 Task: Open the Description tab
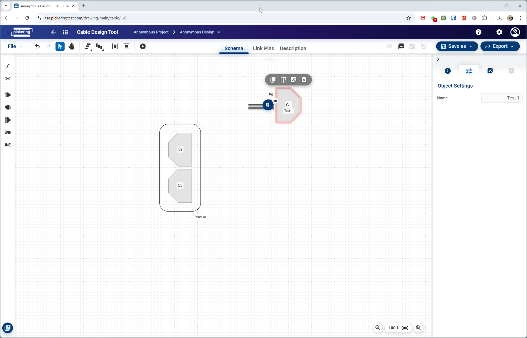pyautogui.click(x=293, y=48)
